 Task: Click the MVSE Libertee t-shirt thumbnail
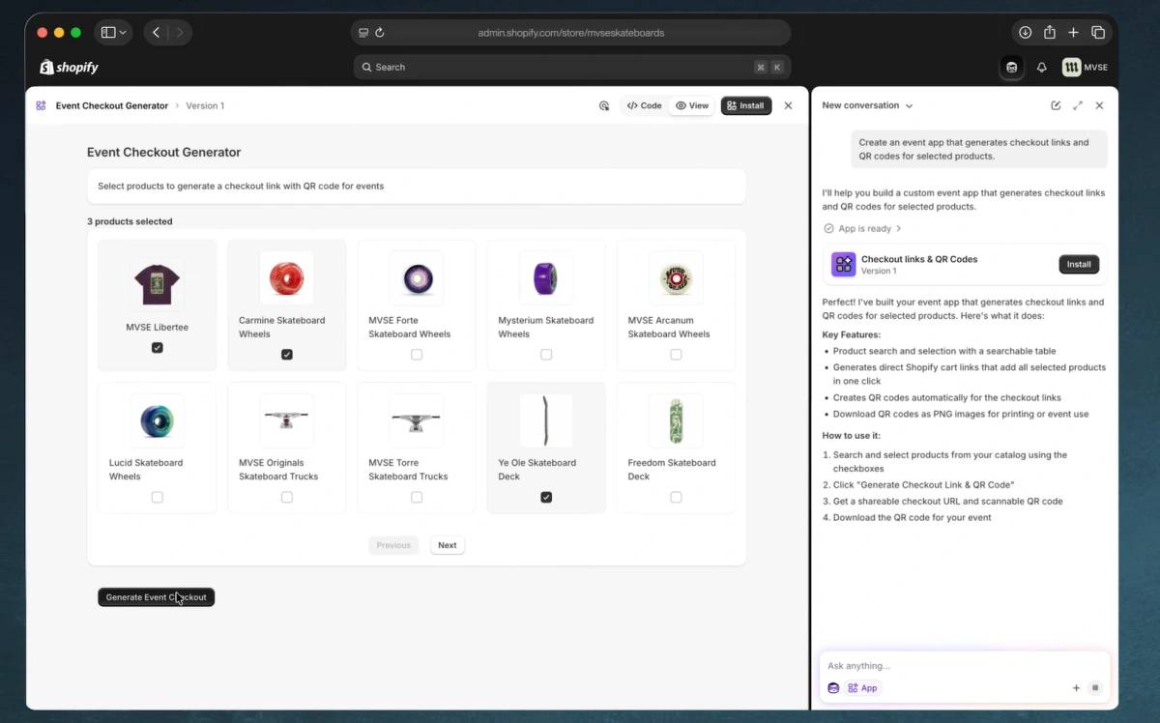(x=158, y=284)
